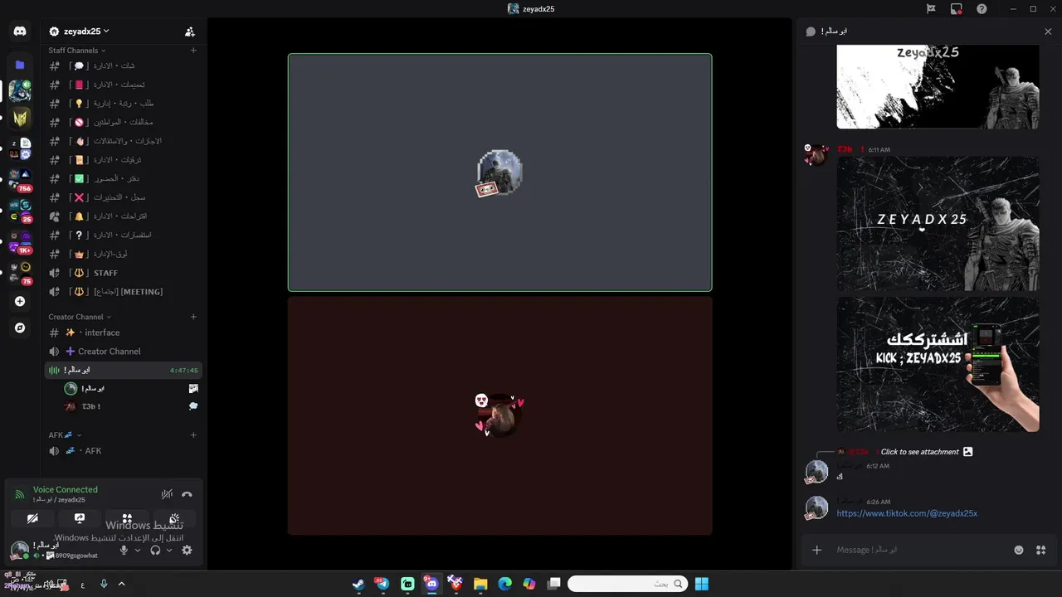The width and height of the screenshot is (1062, 597).
Task: Toggle noise suppression icon
Action: [x=167, y=494]
